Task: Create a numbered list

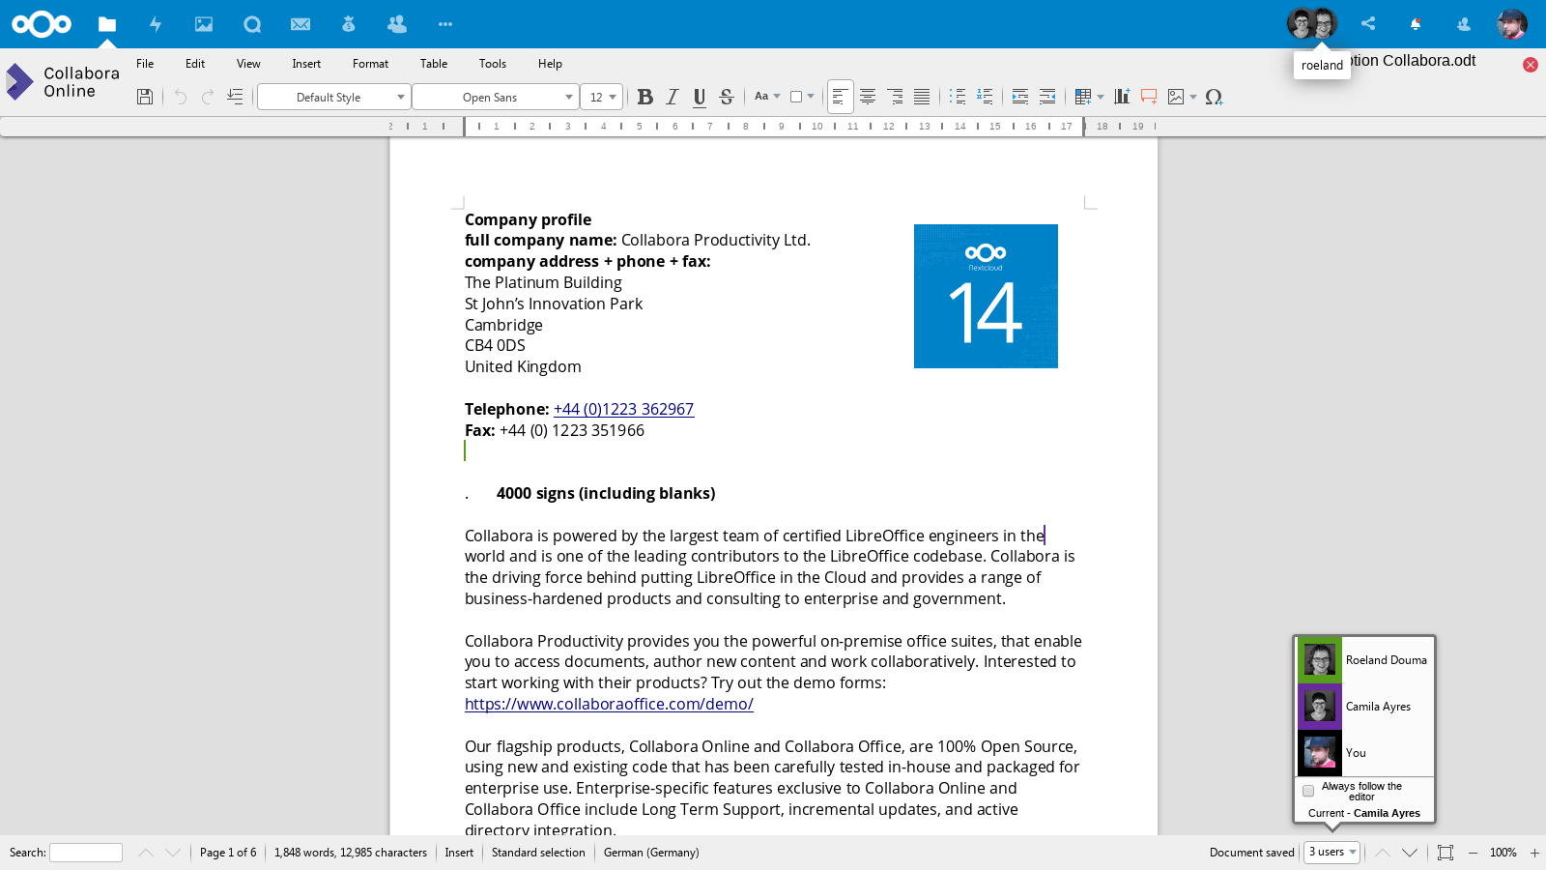Action: 985,97
